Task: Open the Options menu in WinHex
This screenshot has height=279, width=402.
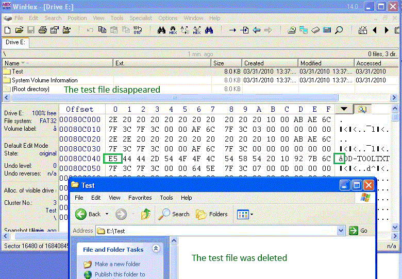Action: pyautogui.click(x=167, y=18)
